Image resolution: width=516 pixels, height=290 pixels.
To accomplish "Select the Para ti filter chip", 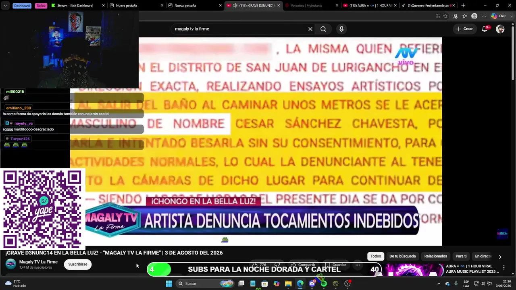I will [x=461, y=256].
